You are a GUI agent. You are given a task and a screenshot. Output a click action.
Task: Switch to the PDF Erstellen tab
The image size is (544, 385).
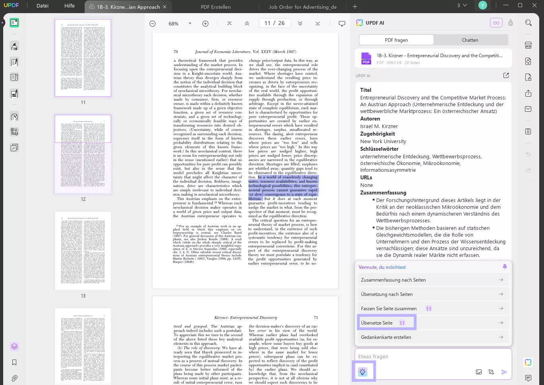point(216,7)
